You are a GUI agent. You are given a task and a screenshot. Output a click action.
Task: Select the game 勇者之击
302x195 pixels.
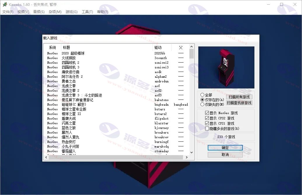[x=69, y=81]
